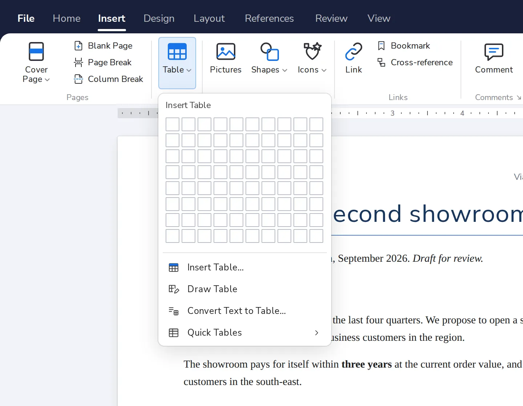Select the top-left cell of table grid

(x=173, y=124)
